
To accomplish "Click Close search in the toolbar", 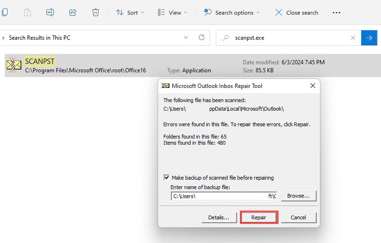I will click(x=296, y=13).
